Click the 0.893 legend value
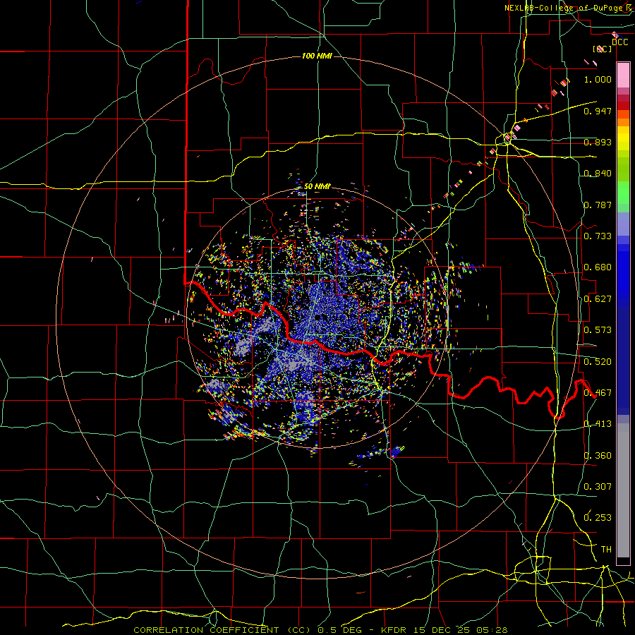635x635 pixels. click(598, 142)
